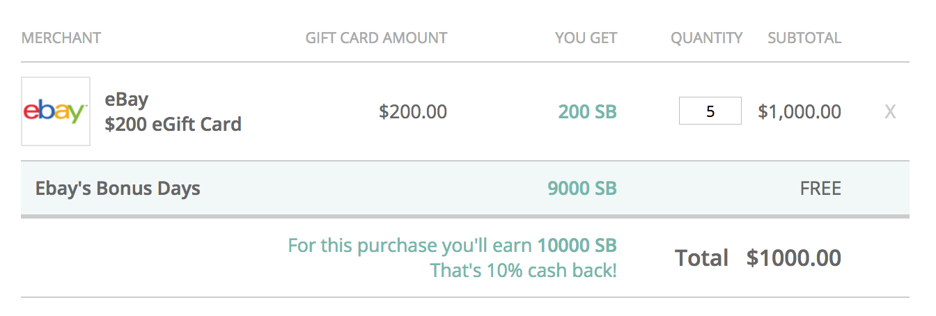This screenshot has height=316, width=936.
Task: Click the MERCHANT column header
Action: click(61, 38)
